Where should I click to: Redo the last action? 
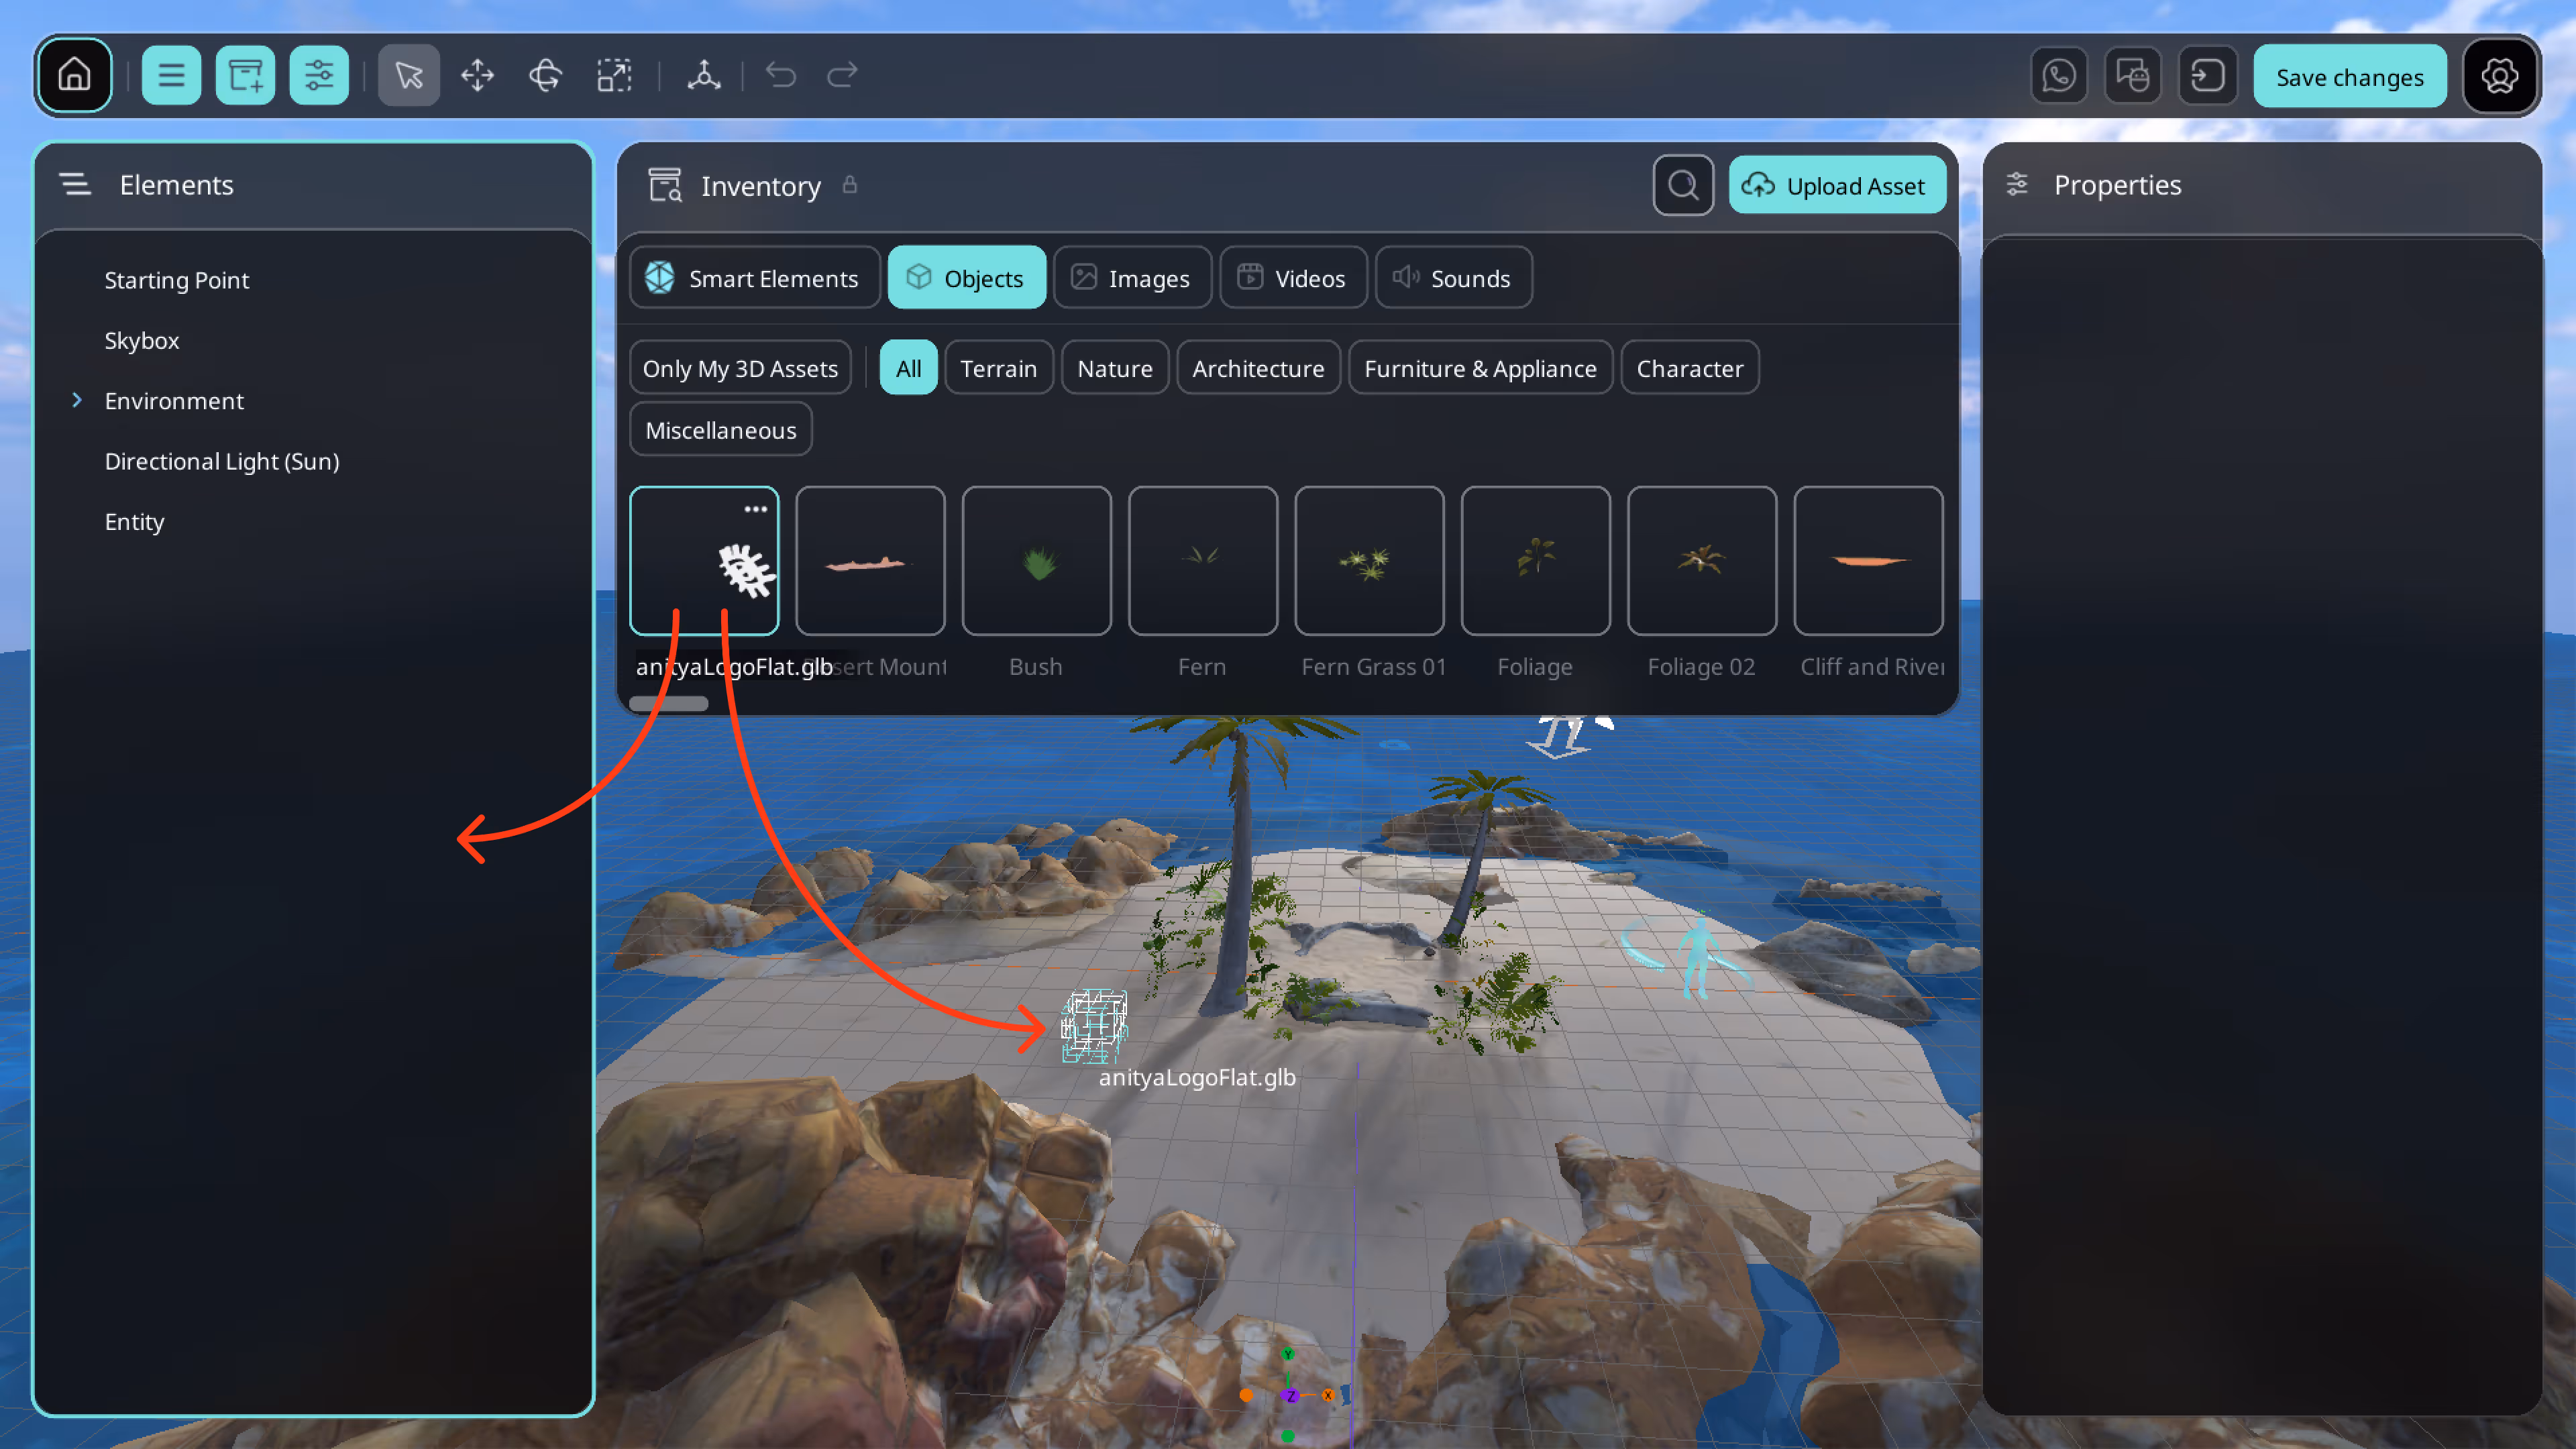click(x=842, y=75)
